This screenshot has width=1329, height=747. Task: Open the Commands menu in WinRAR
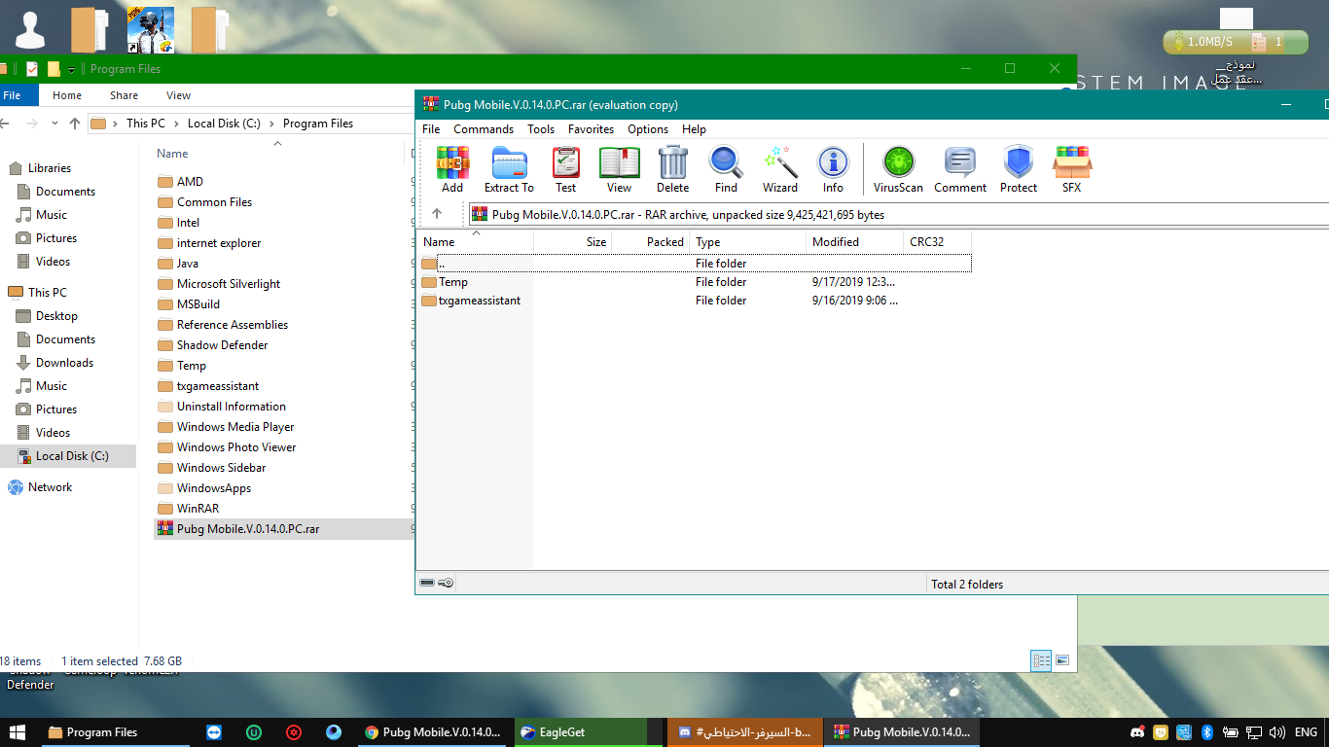tap(483, 129)
